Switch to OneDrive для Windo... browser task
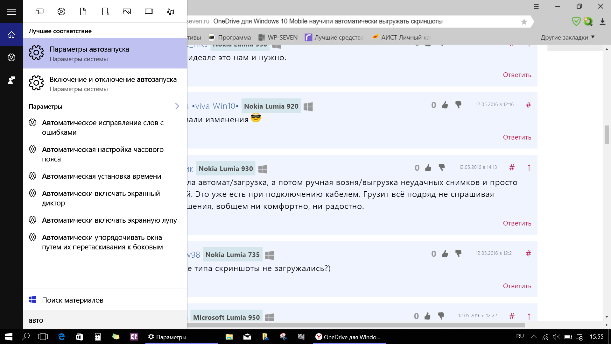Viewport: 611px width, 344px height. pyautogui.click(x=349, y=337)
